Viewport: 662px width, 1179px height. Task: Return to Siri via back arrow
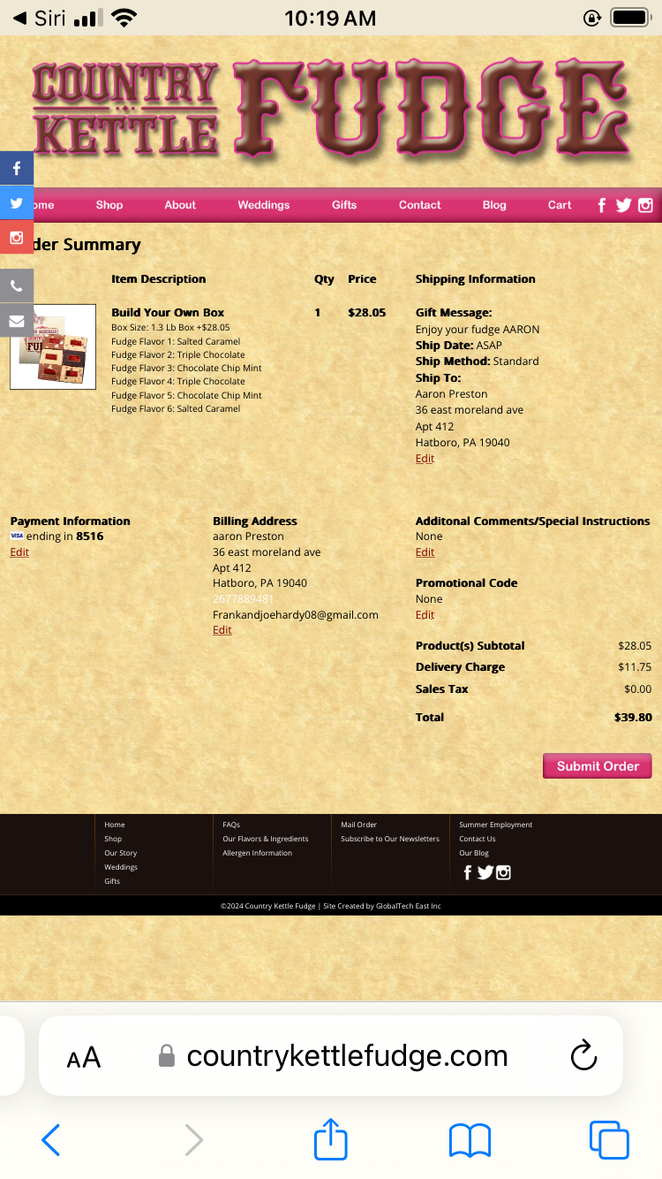[x=39, y=18]
